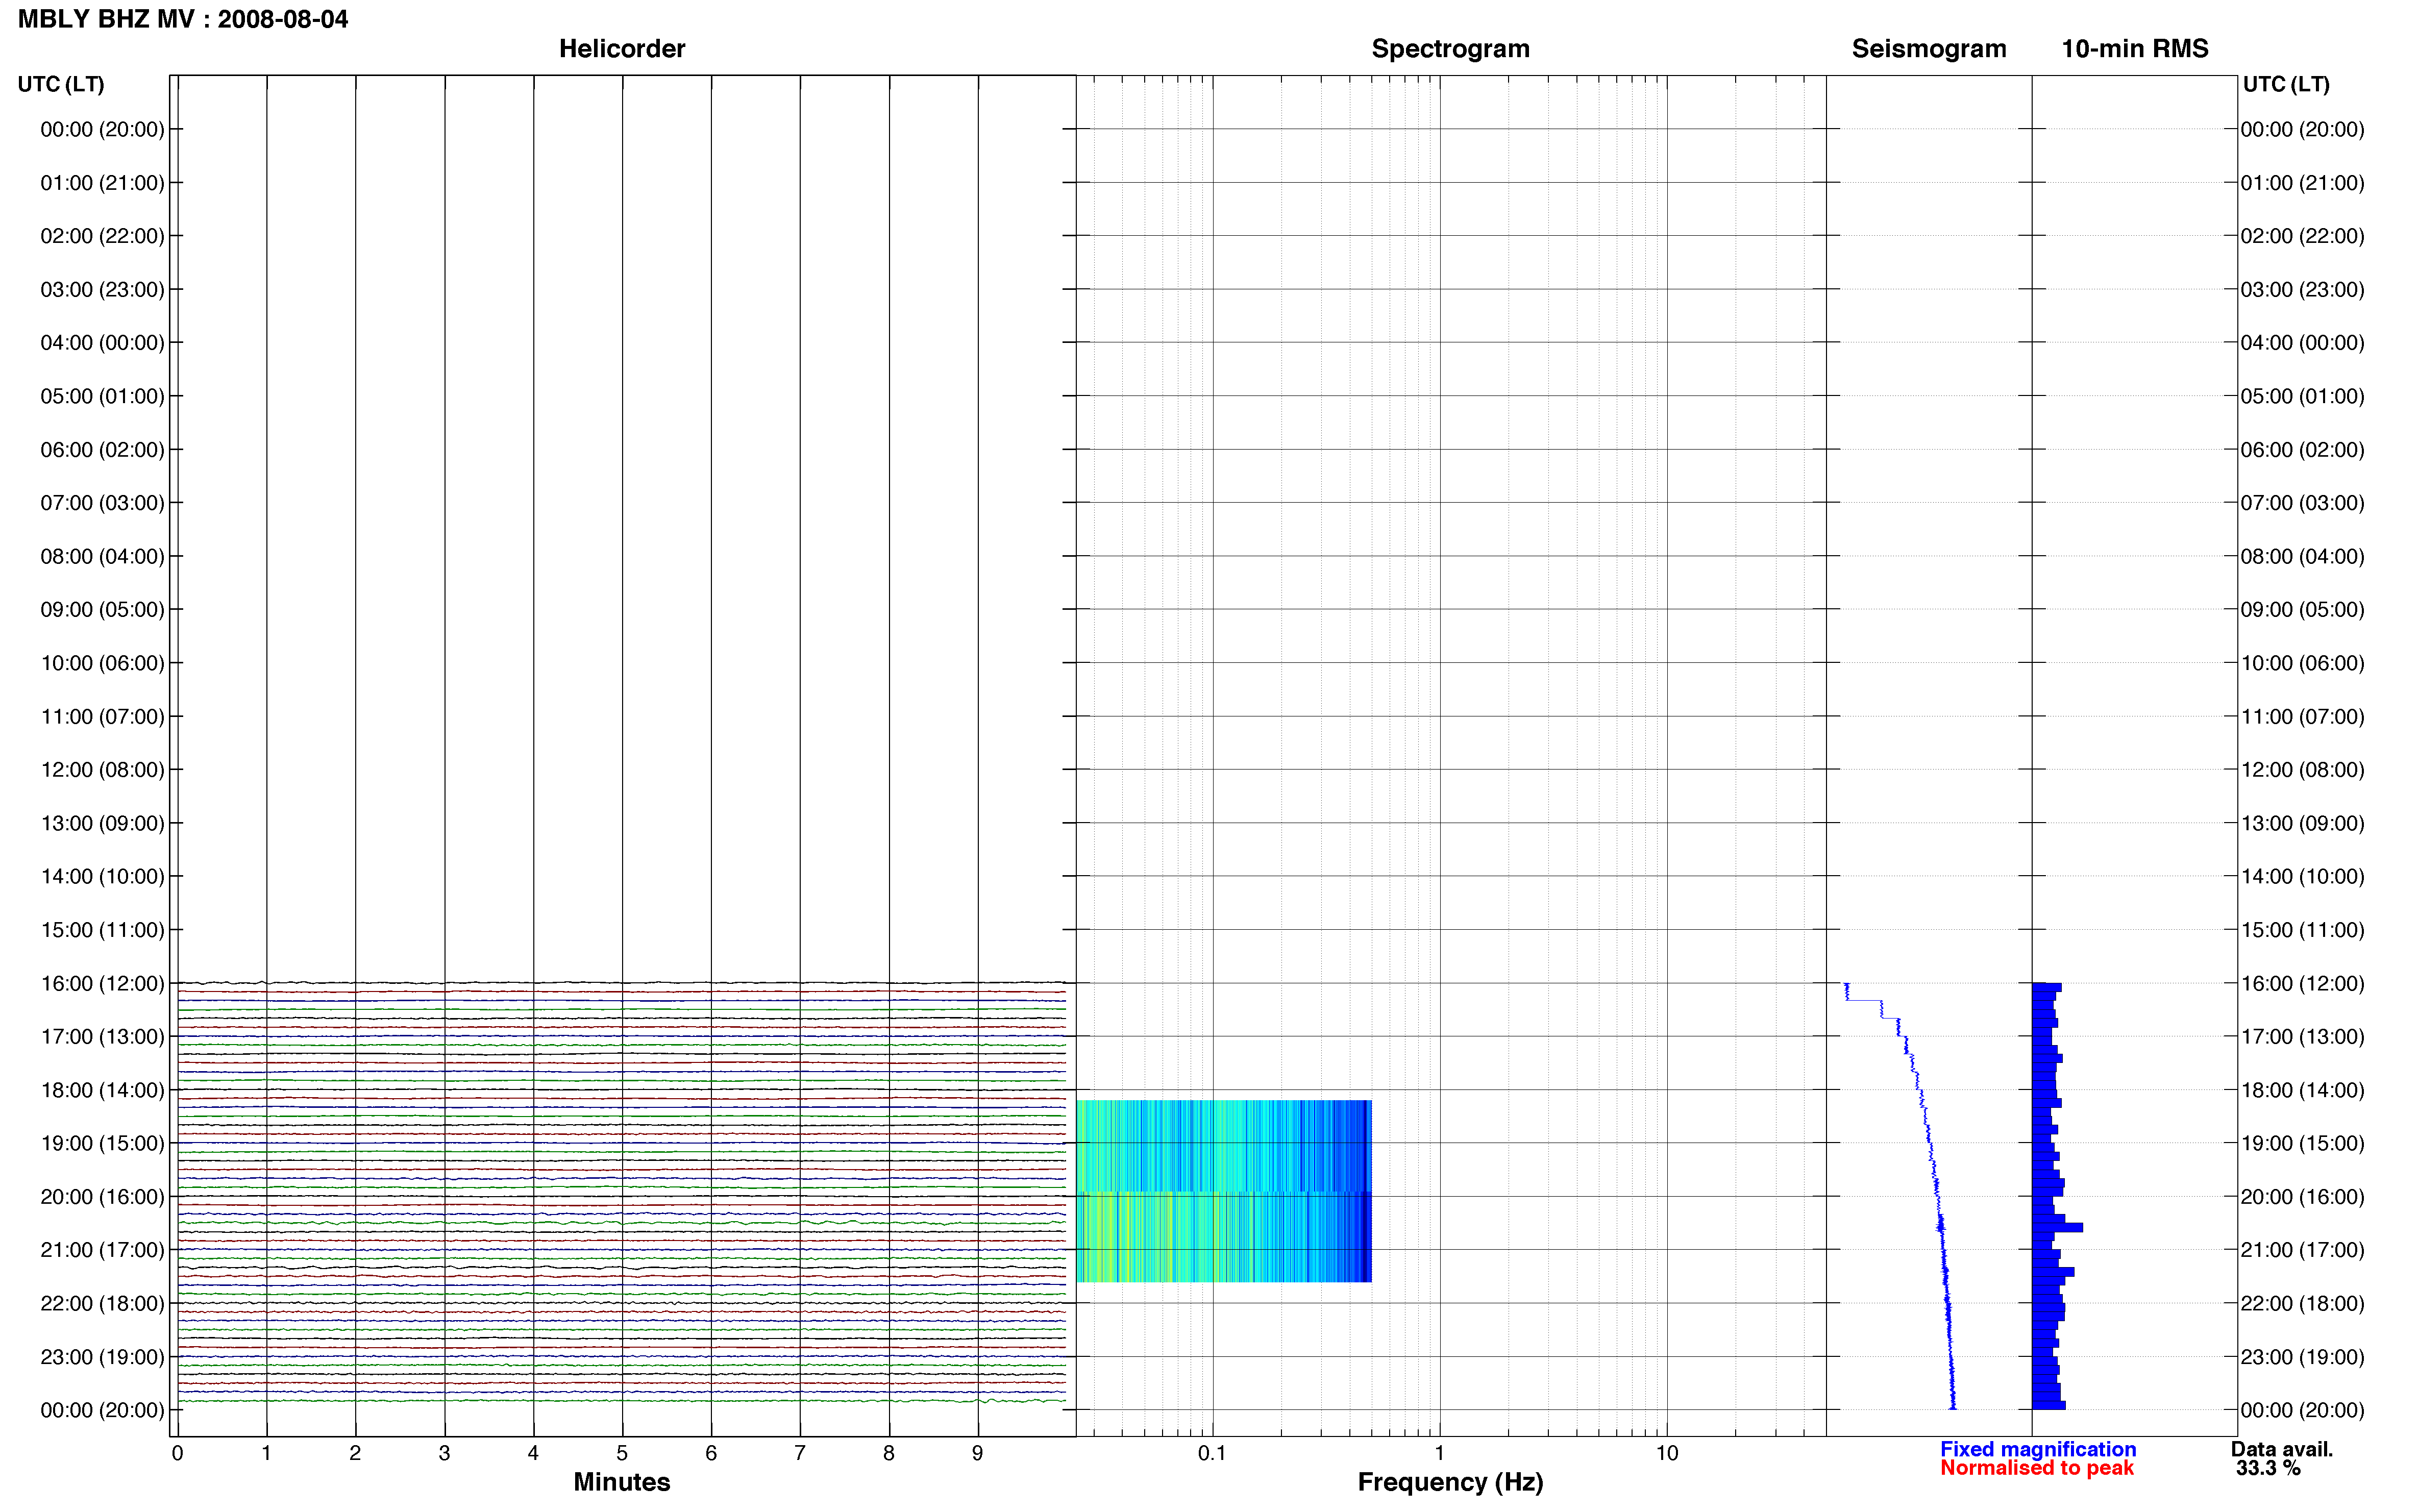Click the Minutes axis title under the helicorder
Image resolution: width=2419 pixels, height=1512 pixels.
pos(622,1482)
